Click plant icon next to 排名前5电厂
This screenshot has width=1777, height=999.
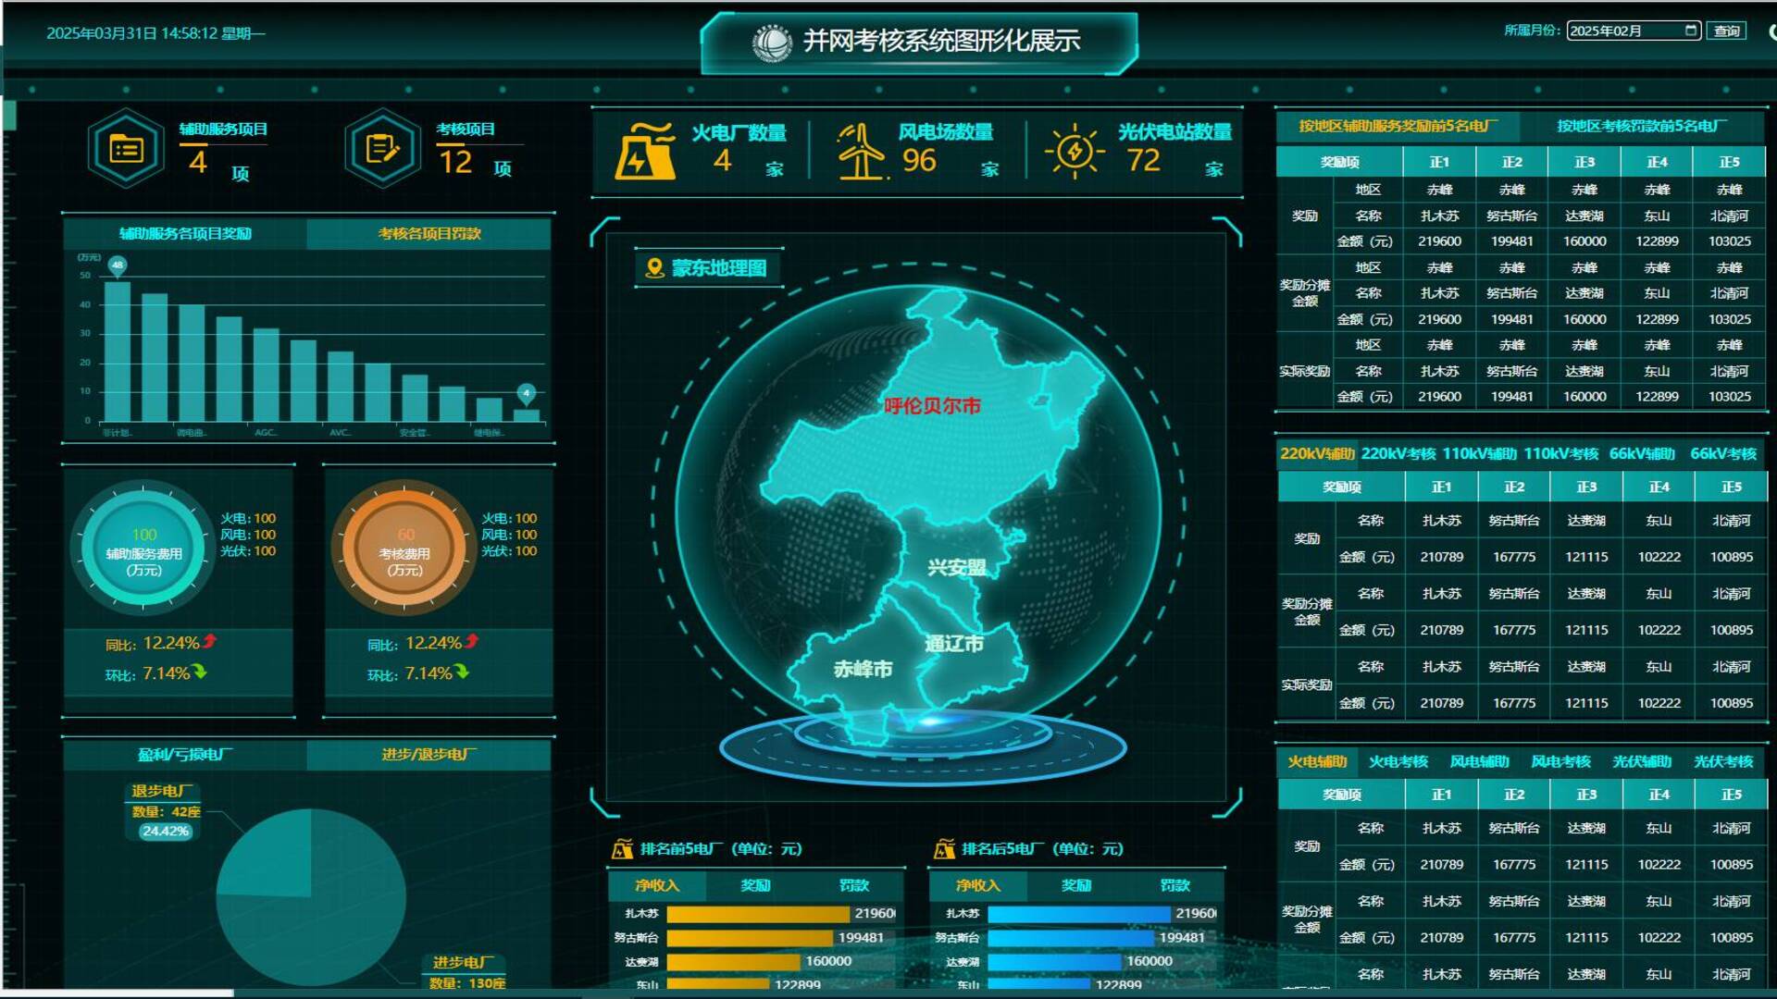pos(622,849)
